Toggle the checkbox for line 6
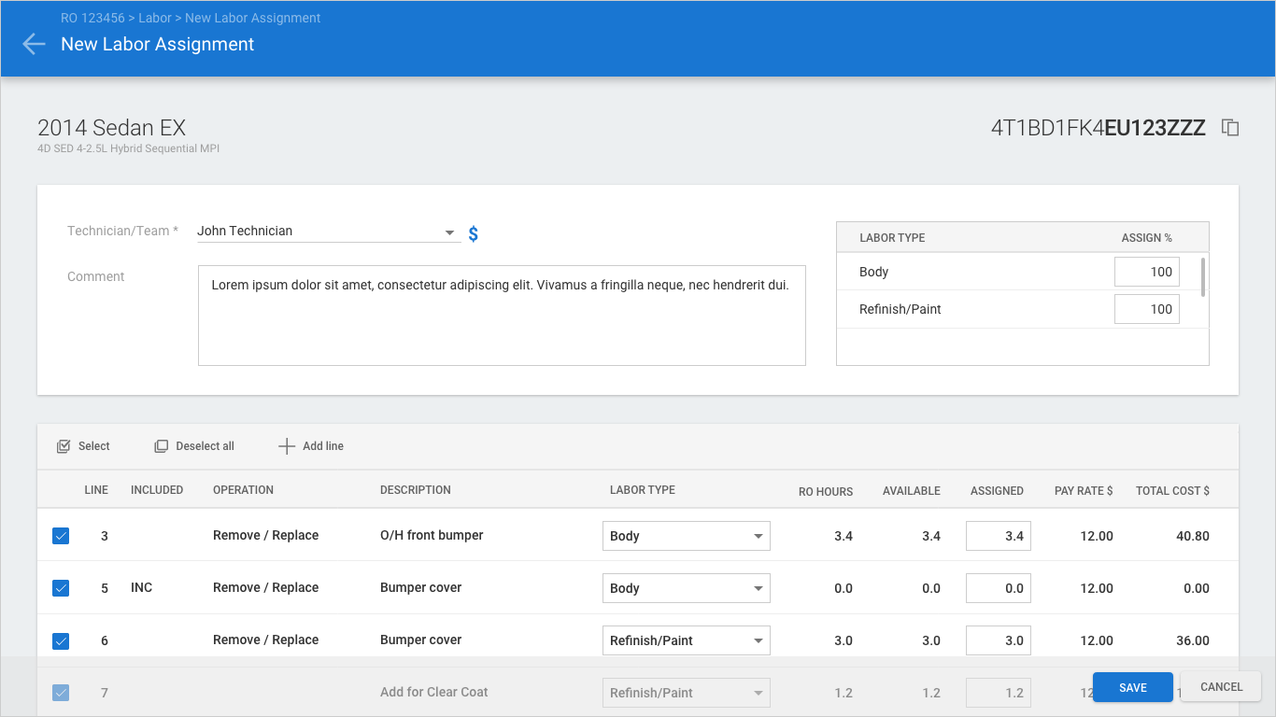 click(x=61, y=640)
